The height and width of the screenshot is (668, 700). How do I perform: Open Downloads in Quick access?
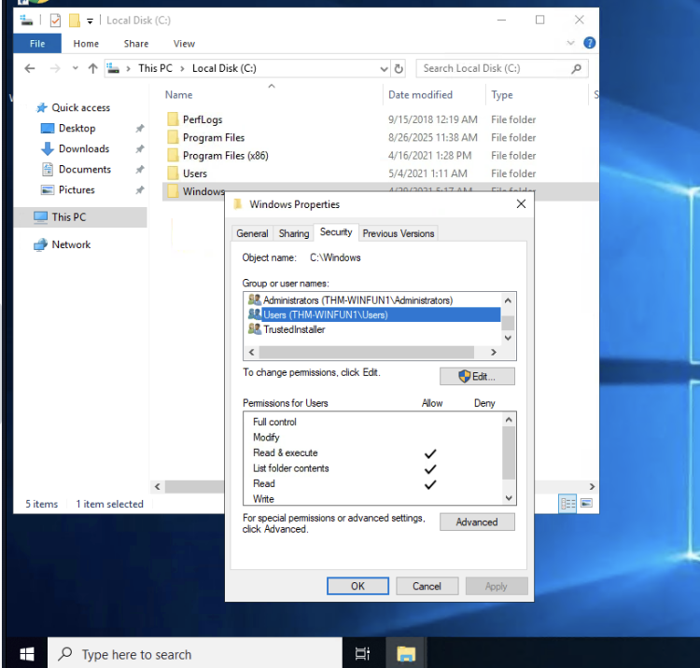pos(83,148)
